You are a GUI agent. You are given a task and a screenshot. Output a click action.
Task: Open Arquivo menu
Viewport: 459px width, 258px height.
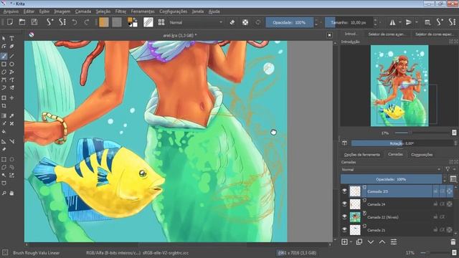click(x=11, y=11)
